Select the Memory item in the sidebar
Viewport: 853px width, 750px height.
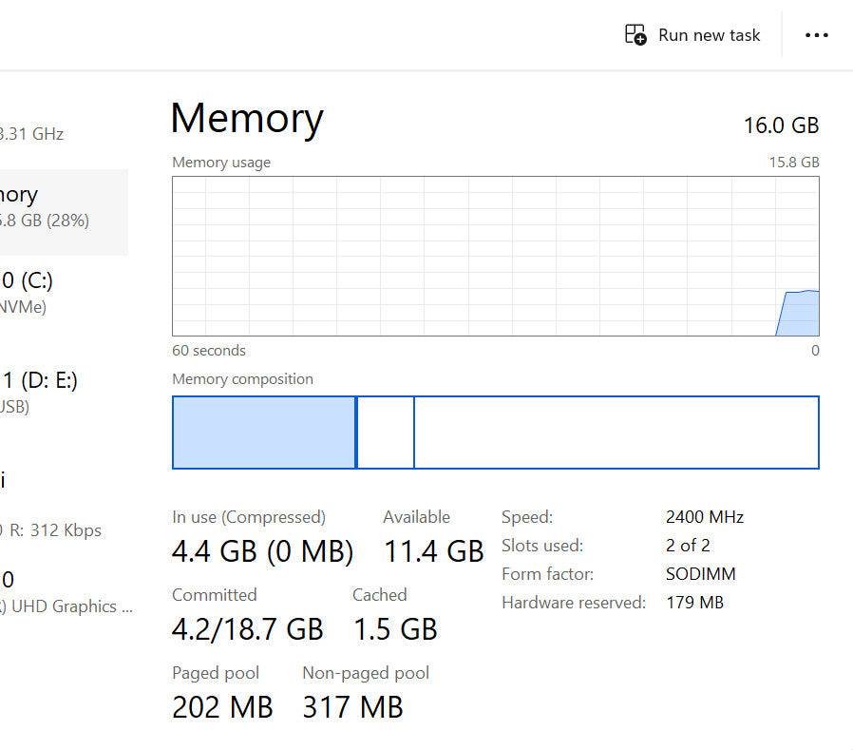tap(47, 207)
